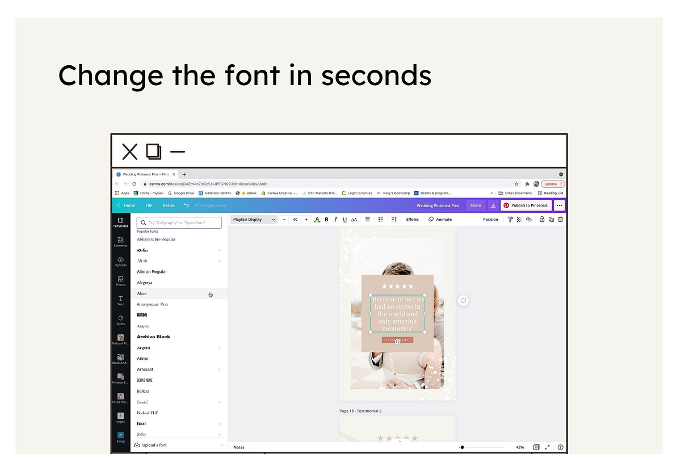681x454 pixels.
Task: Toggle italic formatting
Action: (335, 220)
